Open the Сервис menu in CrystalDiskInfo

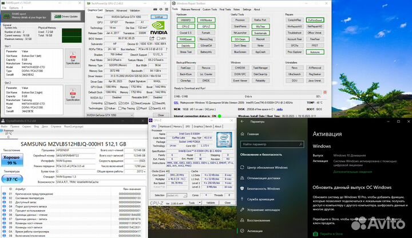tap(26, 126)
